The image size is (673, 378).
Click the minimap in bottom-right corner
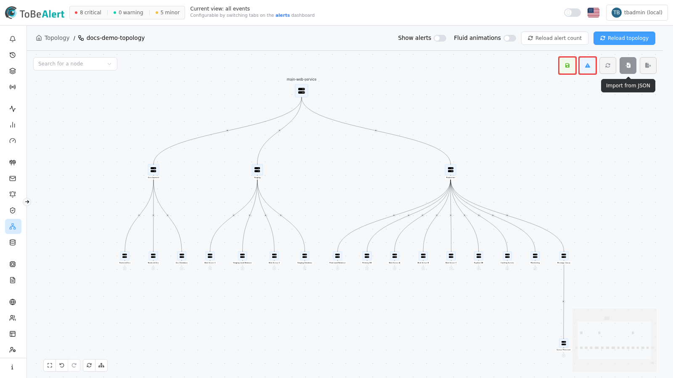(x=615, y=340)
